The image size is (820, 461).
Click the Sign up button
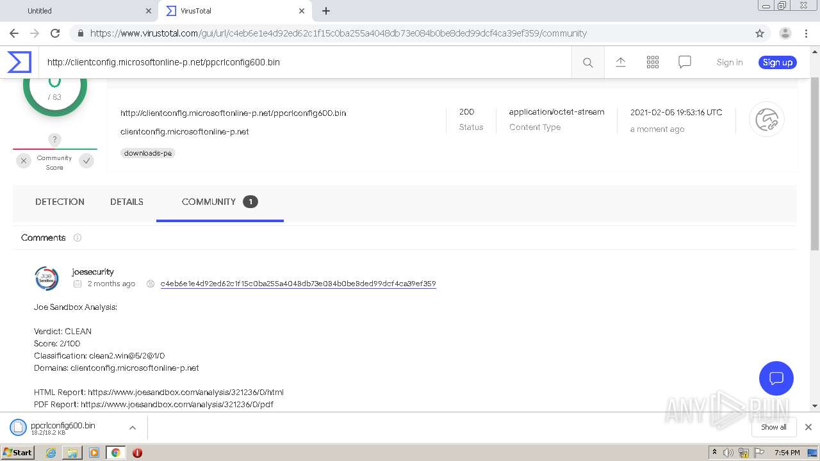778,62
